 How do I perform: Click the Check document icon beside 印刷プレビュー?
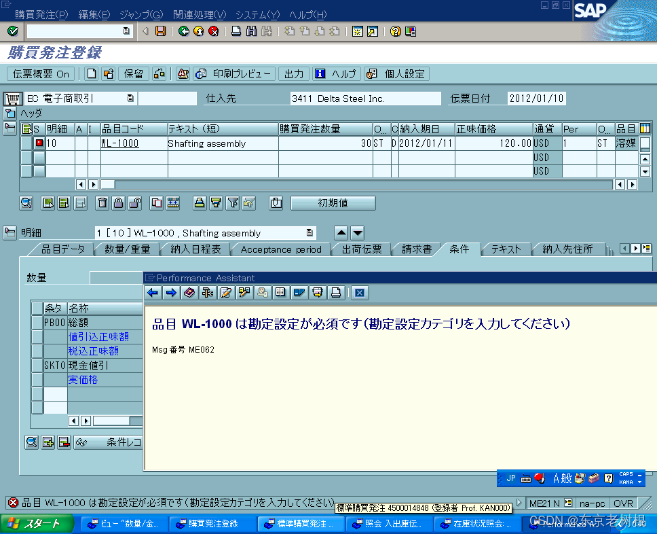click(x=183, y=74)
